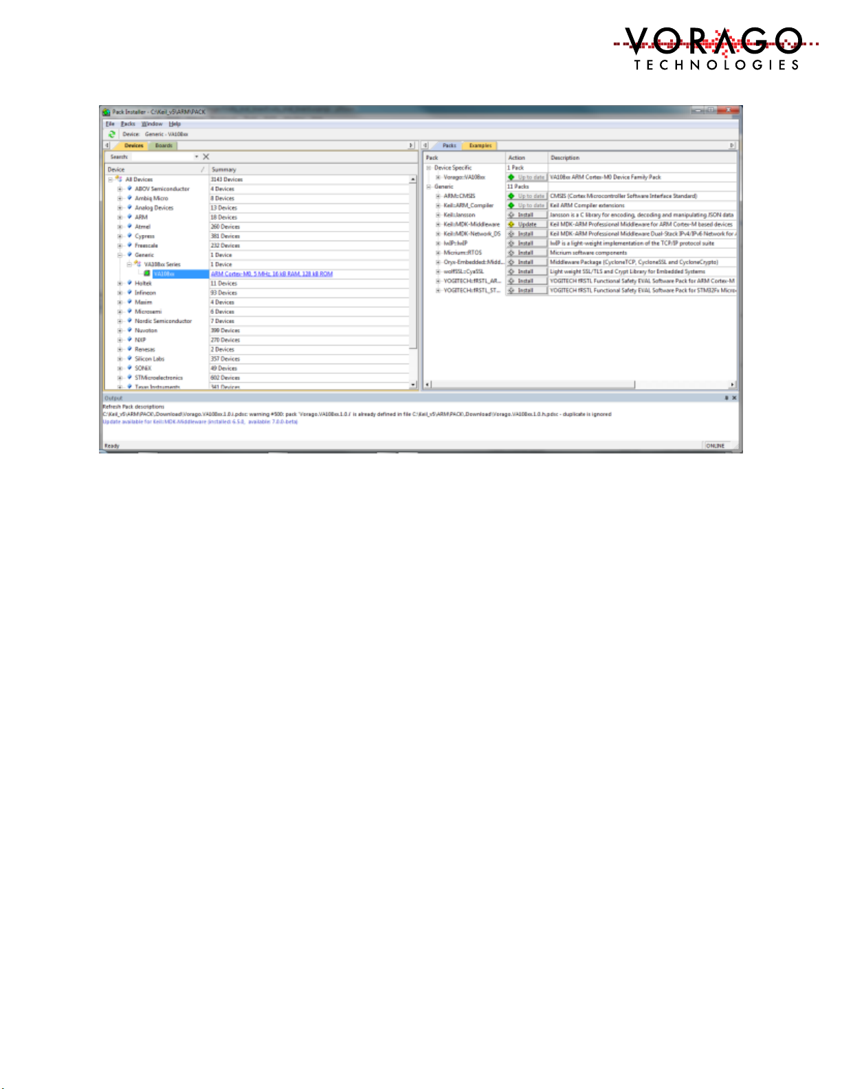Collapse the Generic packs group

(428, 187)
